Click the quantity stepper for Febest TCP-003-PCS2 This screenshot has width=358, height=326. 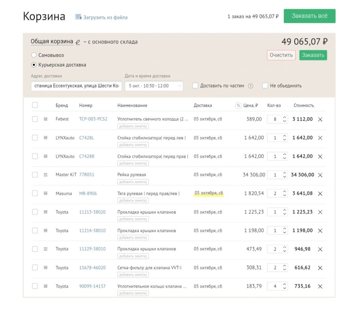tap(285, 119)
